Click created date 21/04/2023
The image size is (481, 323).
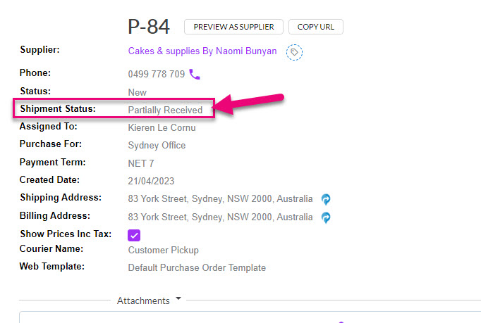pyautogui.click(x=151, y=181)
